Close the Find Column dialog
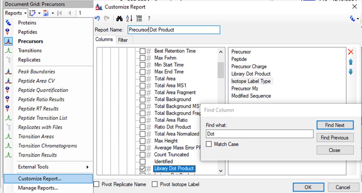The width and height of the screenshot is (362, 193). coord(335,150)
